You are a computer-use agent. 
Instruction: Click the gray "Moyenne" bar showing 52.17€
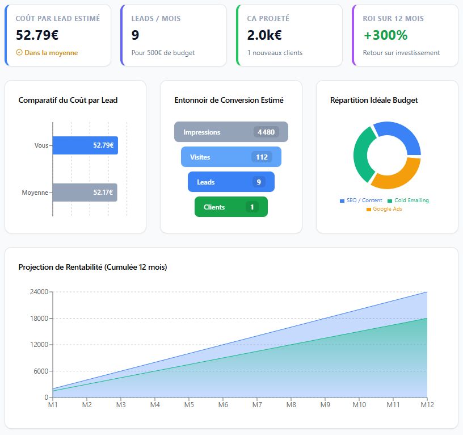click(85, 193)
